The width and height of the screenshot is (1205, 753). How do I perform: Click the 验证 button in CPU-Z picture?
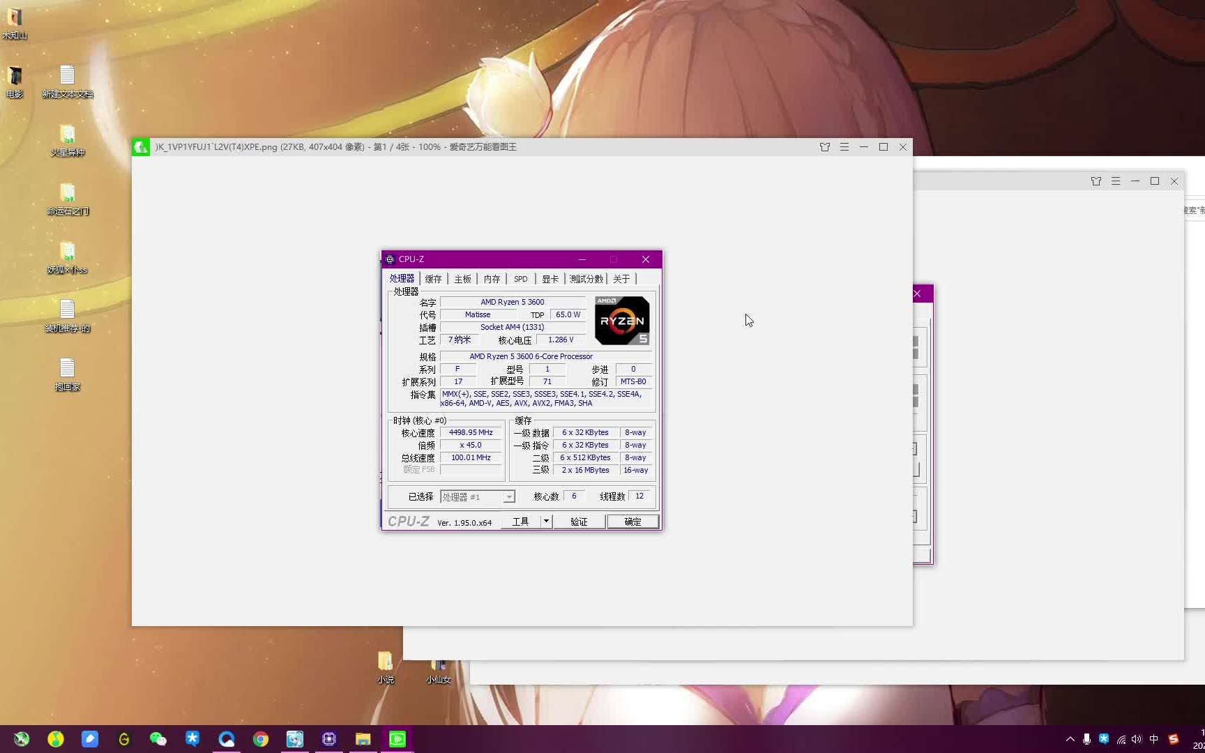coord(579,522)
